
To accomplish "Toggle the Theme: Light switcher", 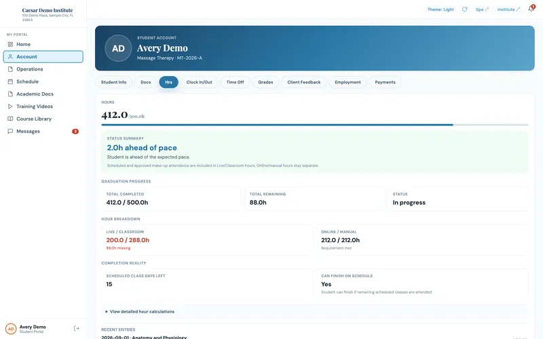I will click(441, 9).
